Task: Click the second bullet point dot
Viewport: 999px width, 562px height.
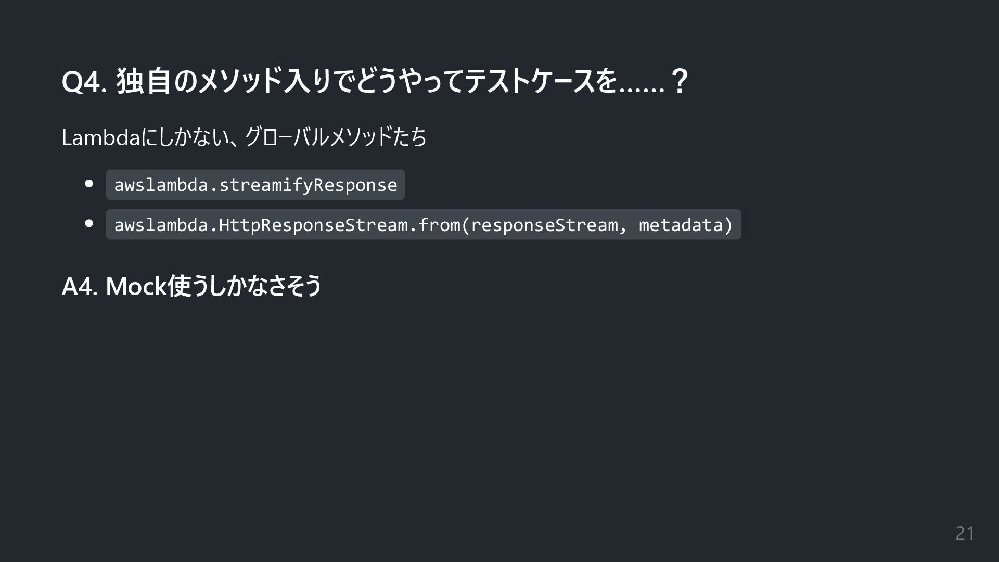Action: point(89,224)
